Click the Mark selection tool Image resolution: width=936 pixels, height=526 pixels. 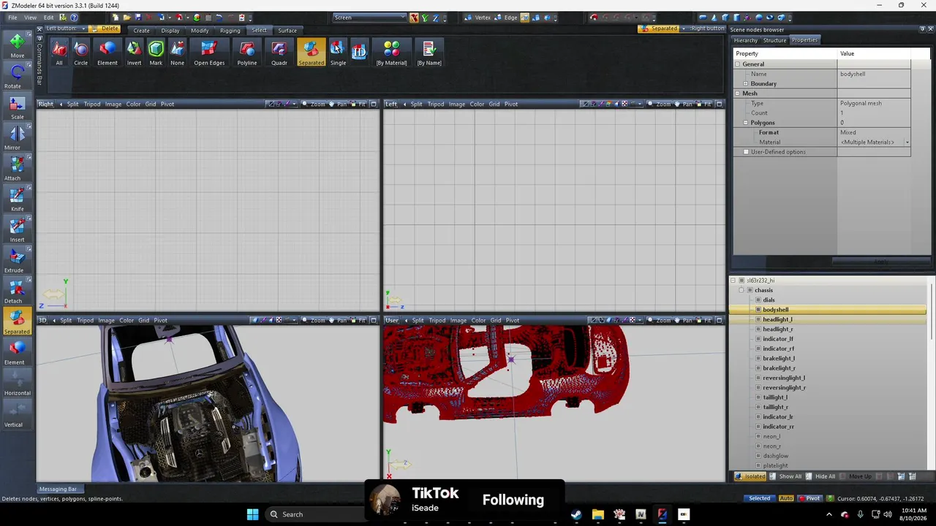point(156,53)
